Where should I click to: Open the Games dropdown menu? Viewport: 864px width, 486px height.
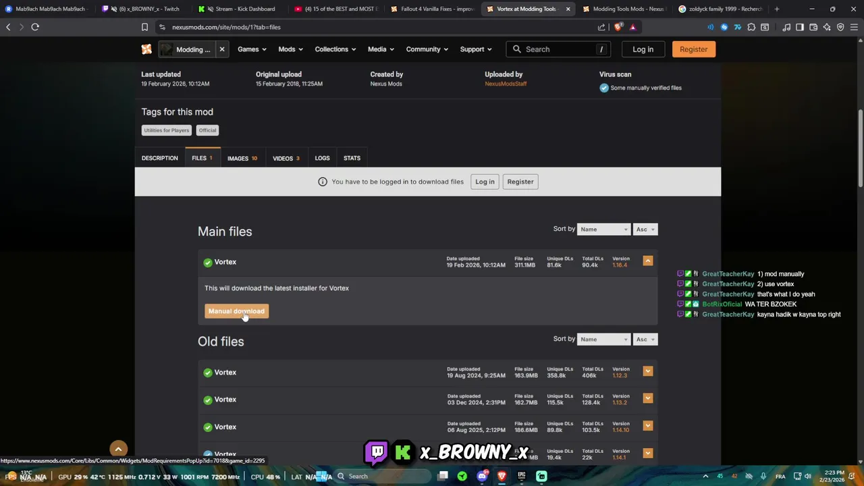(252, 49)
